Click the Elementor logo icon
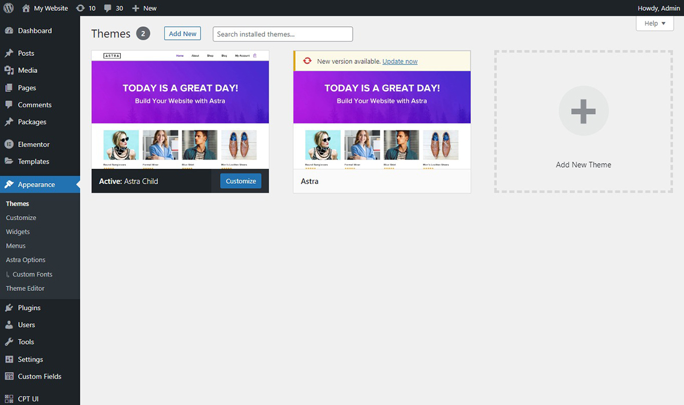 9,144
